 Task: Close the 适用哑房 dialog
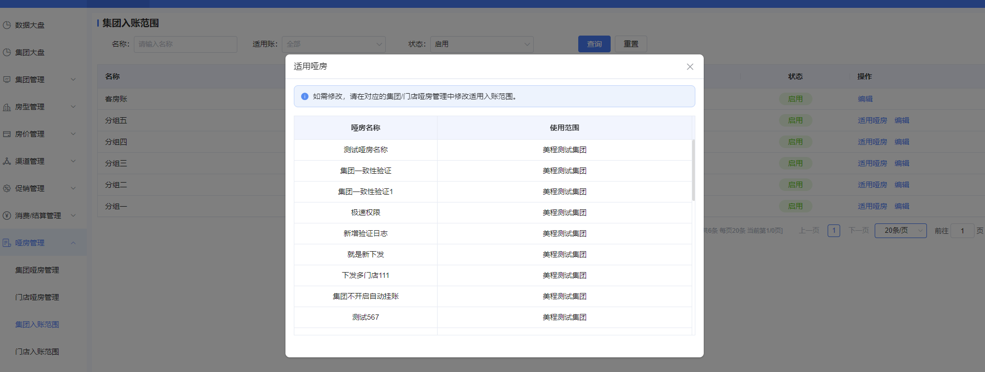pos(690,66)
